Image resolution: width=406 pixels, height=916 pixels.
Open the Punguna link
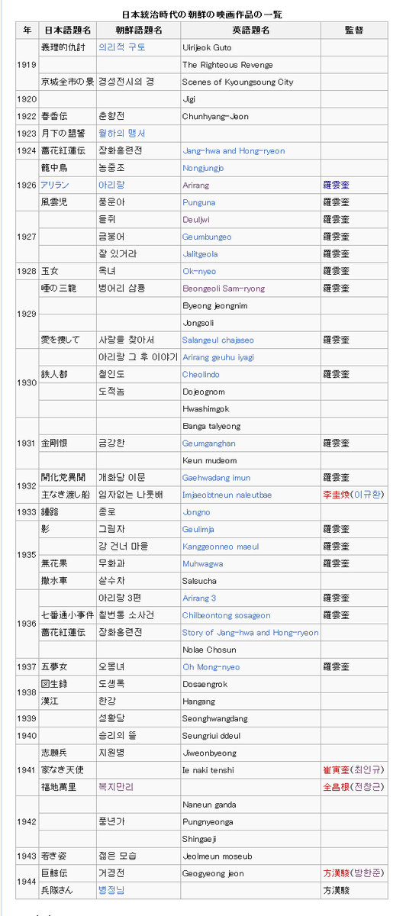click(x=198, y=203)
